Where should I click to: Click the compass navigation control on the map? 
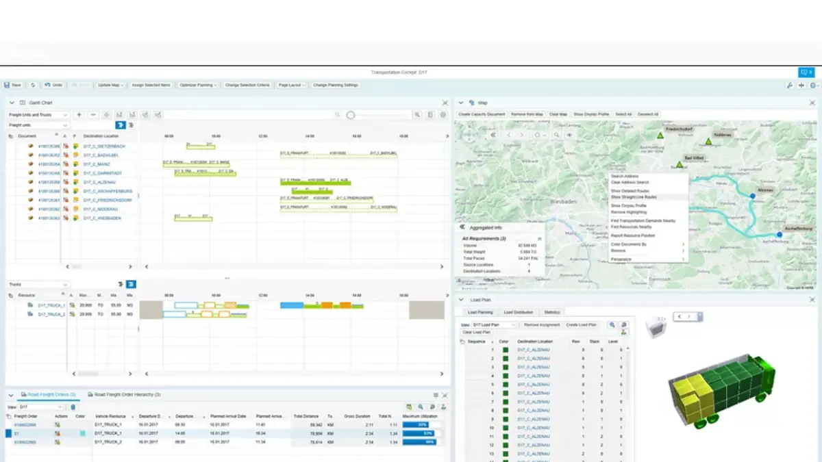469,134
